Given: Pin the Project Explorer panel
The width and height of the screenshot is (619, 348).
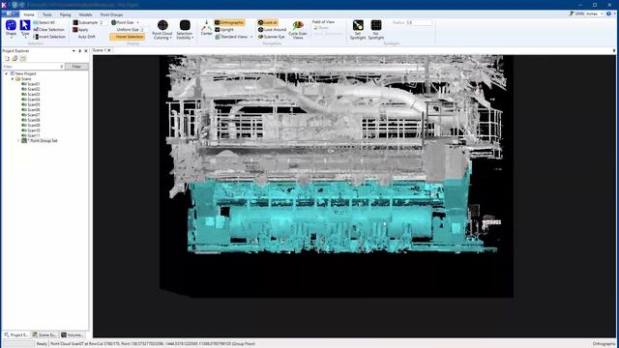Looking at the screenshot, I should [x=79, y=51].
